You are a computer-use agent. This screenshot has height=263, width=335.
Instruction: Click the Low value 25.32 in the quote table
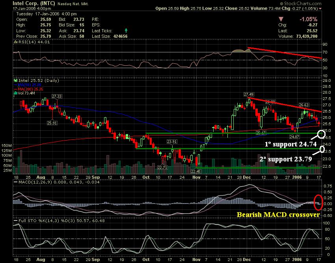[x=46, y=31]
